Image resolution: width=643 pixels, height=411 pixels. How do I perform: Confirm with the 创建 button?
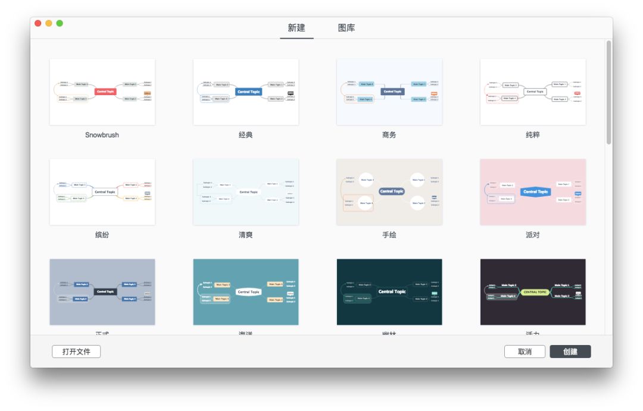[571, 351]
